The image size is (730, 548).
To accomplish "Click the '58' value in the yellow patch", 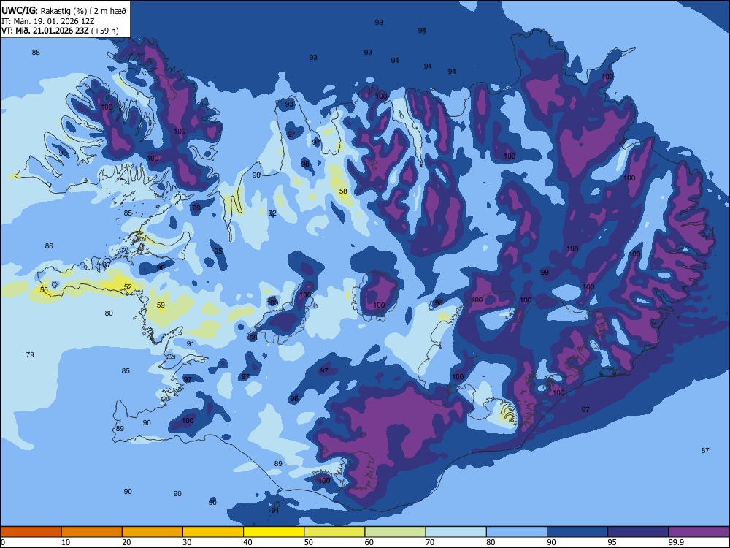I will 343,191.
